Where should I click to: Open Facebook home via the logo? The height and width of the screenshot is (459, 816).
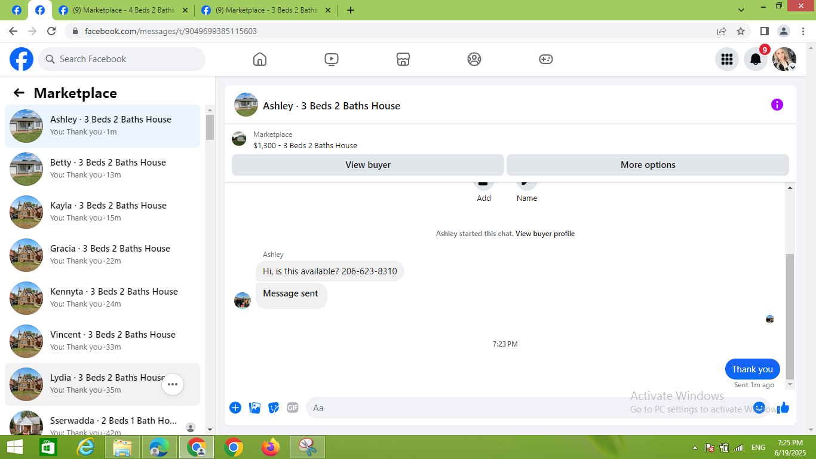[x=22, y=59]
